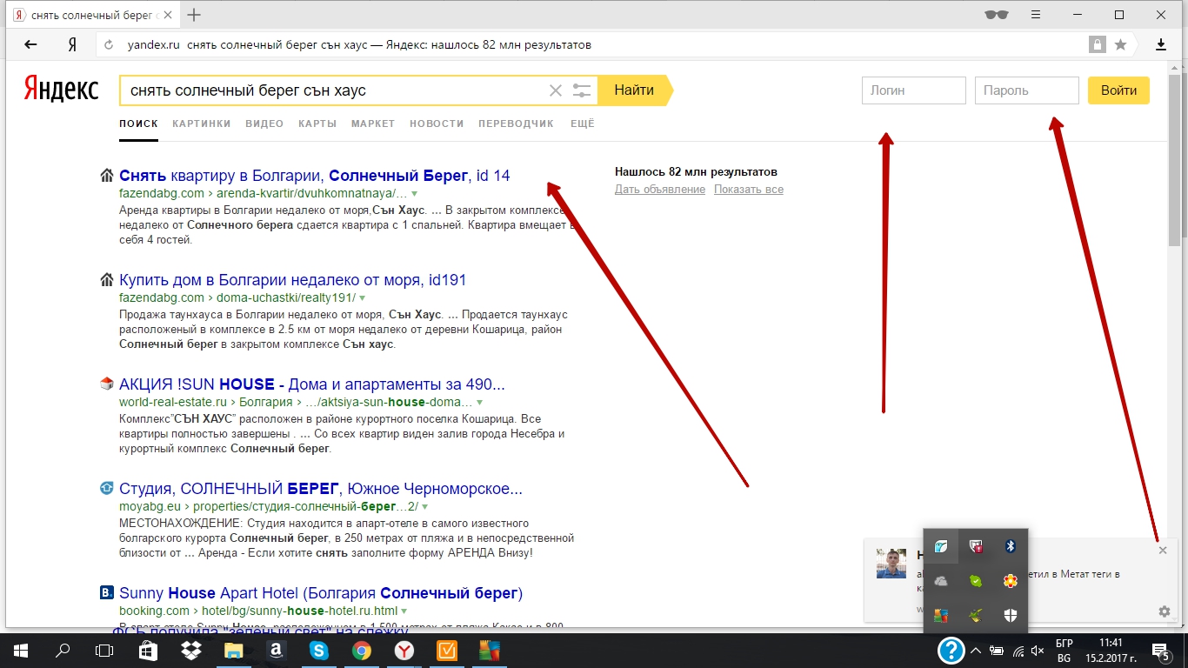Screen dimensions: 1188x668
Task: Focus the Логин input field
Action: [914, 90]
